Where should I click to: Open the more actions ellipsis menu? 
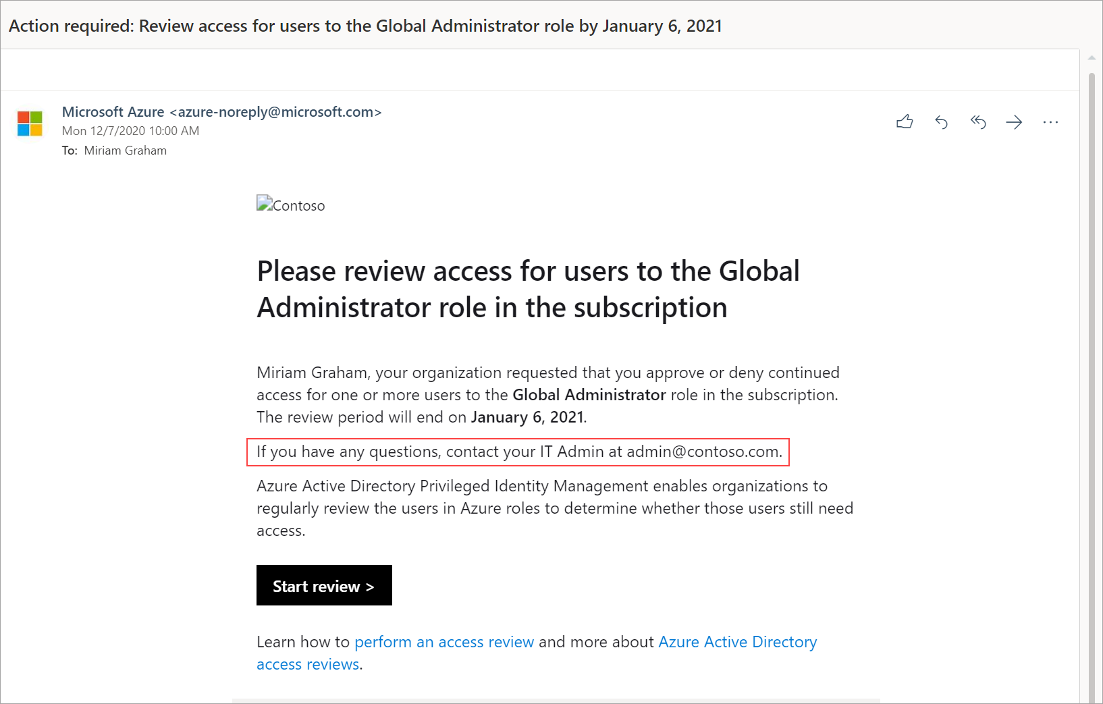(x=1050, y=122)
